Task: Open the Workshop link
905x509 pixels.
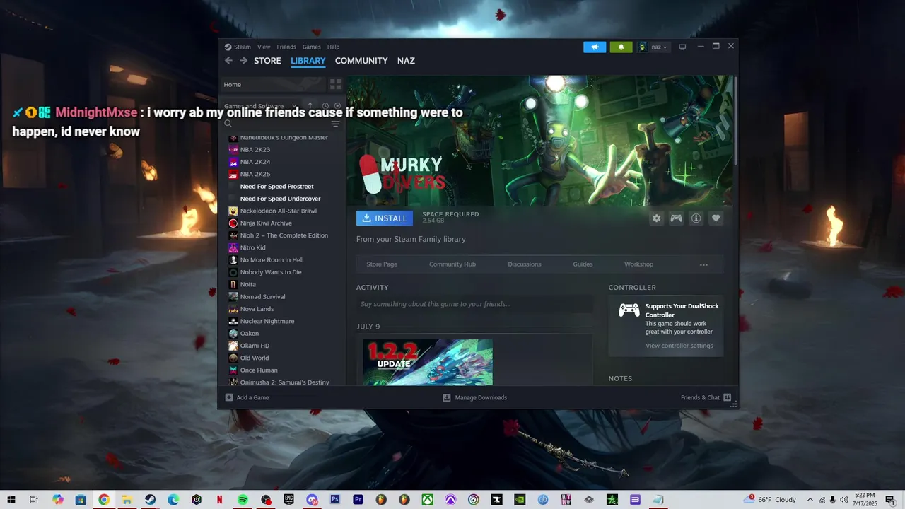Action: (x=638, y=264)
